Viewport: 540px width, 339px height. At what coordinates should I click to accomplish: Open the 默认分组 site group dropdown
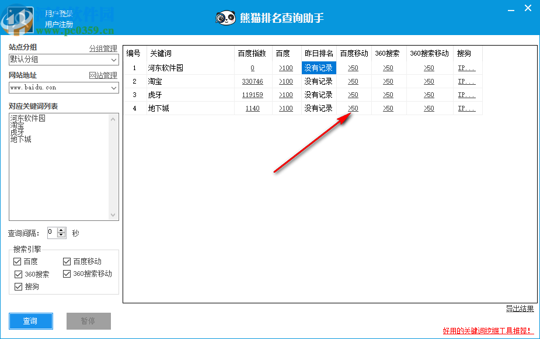click(x=113, y=59)
